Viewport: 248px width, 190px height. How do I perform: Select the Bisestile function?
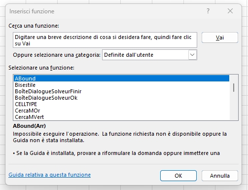tap(121, 85)
